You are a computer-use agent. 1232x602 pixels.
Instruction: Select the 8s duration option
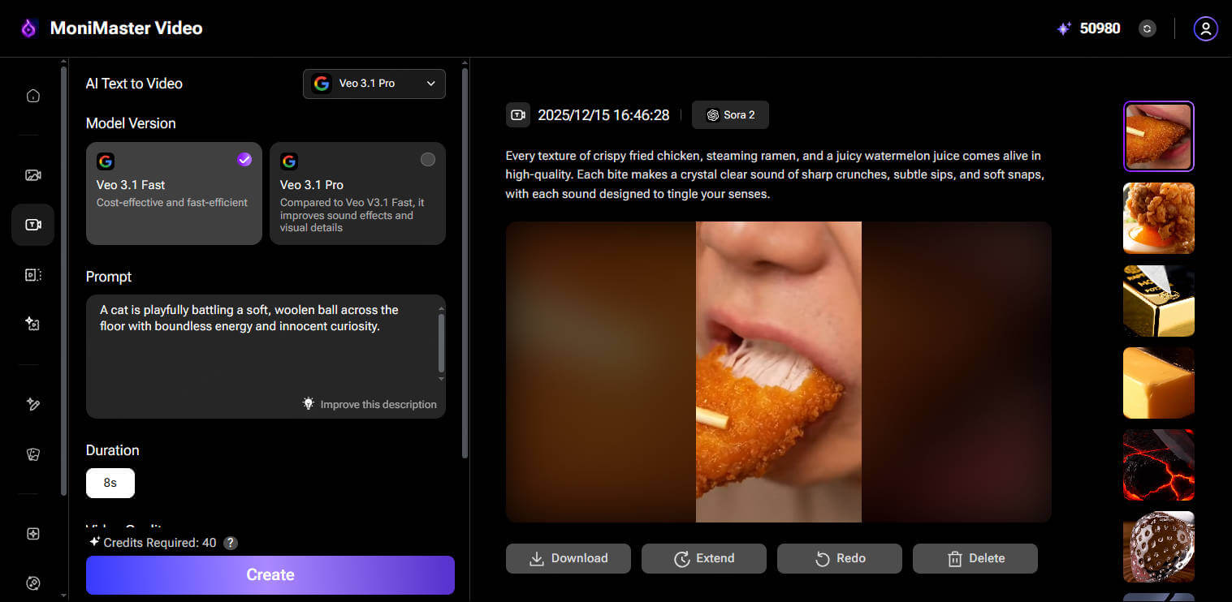110,483
